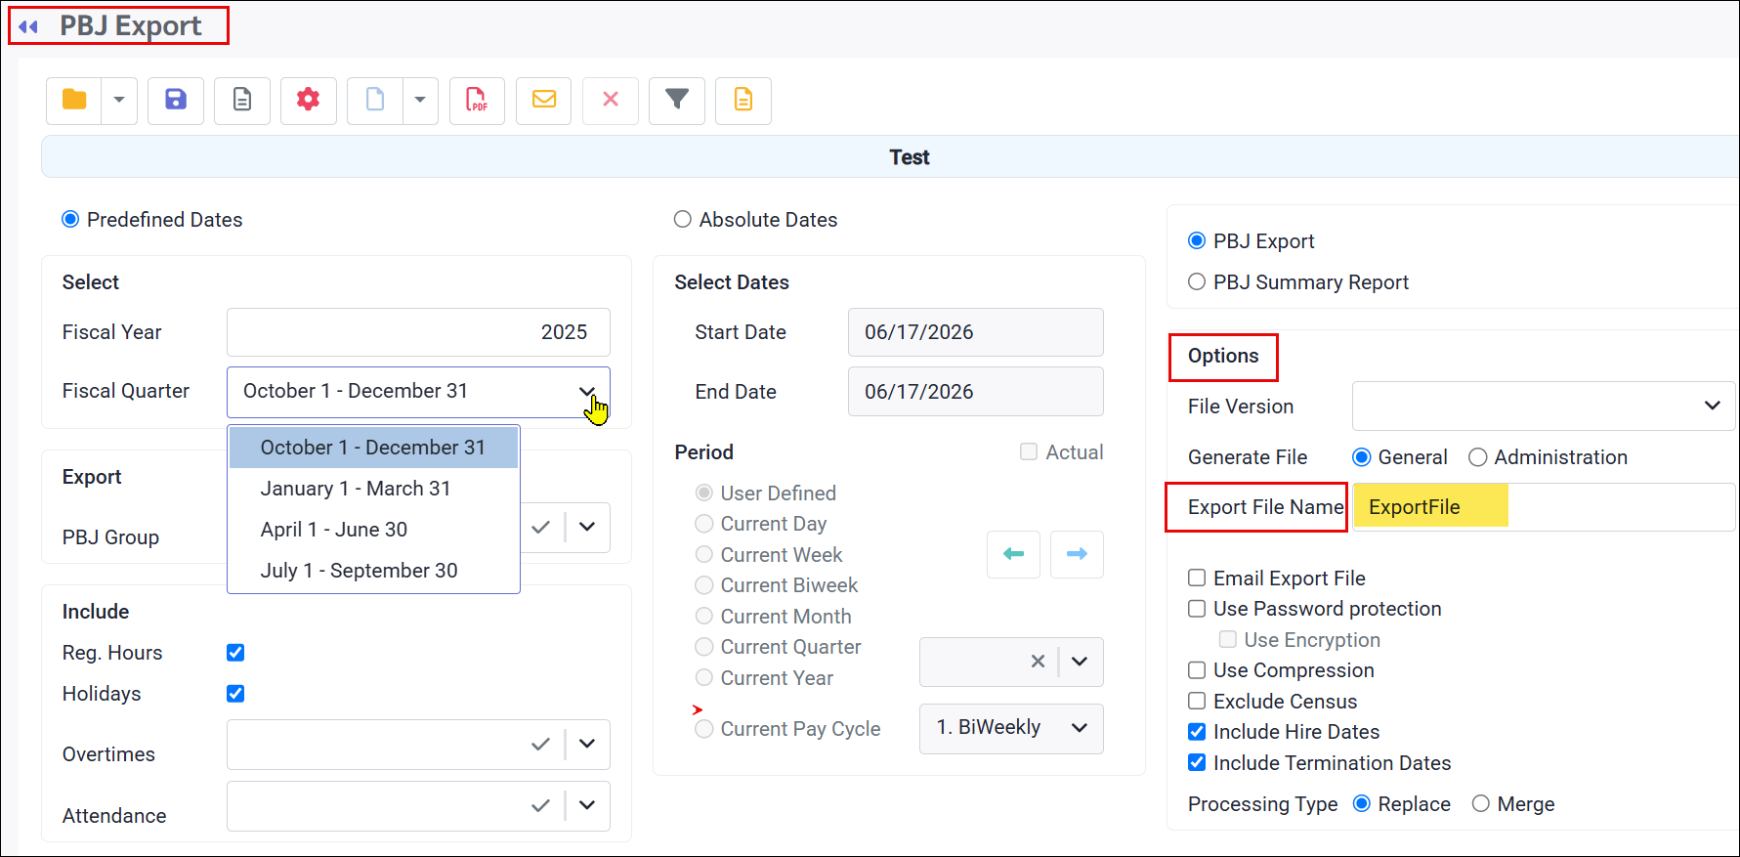Open a profile with the yellow folder icon
1740x857 pixels.
74,100
